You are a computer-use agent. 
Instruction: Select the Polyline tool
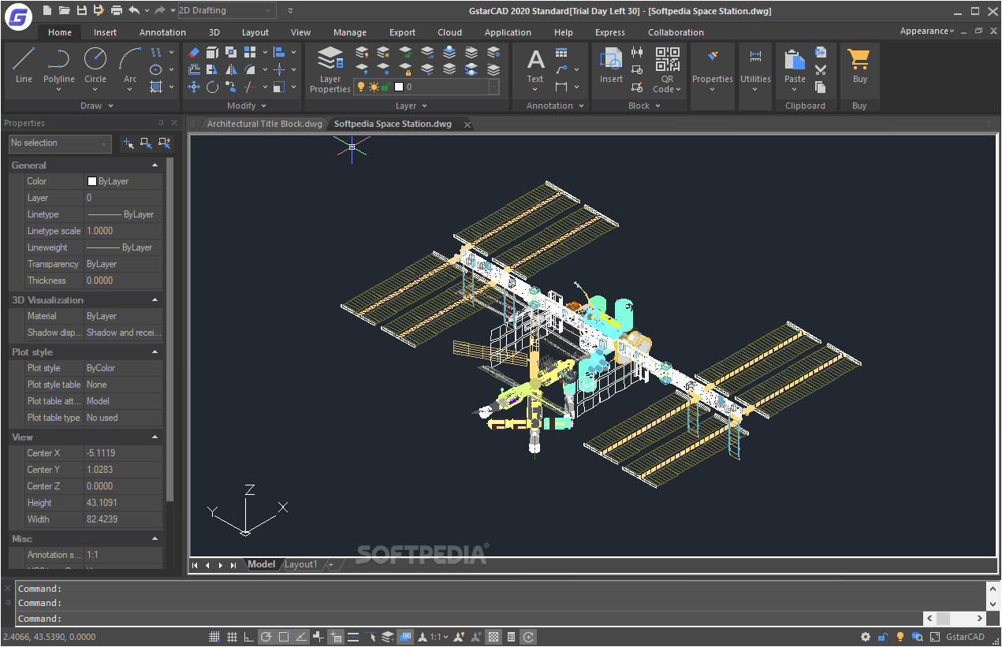[x=59, y=65]
